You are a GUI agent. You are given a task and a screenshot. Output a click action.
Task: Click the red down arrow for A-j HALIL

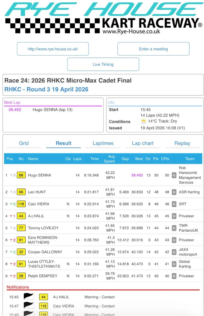(11, 216)
